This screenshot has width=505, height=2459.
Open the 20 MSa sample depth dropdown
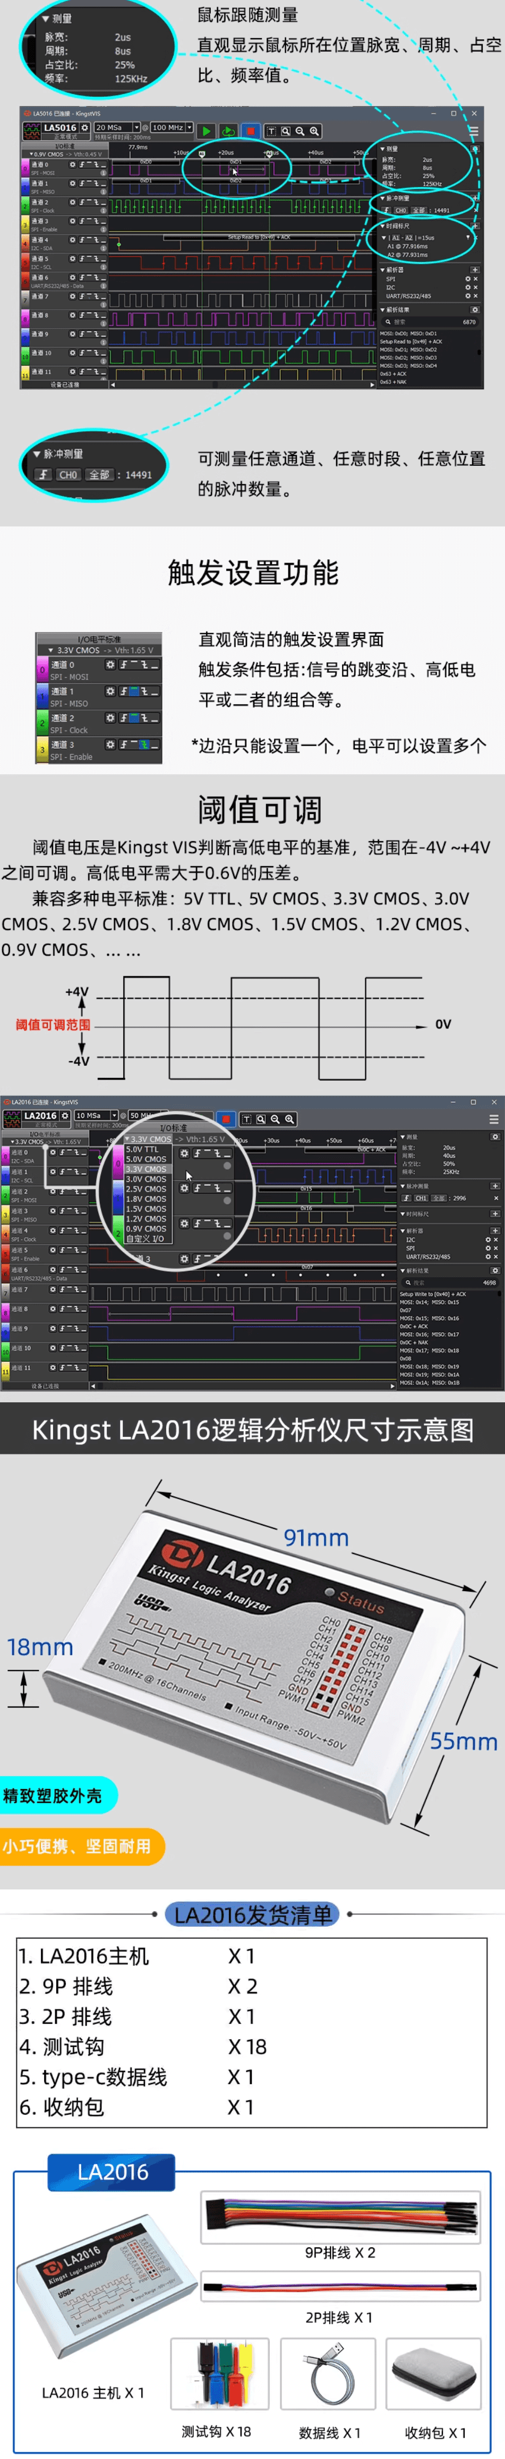tap(116, 127)
